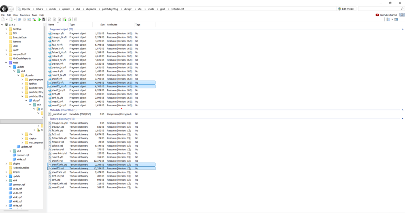The image size is (405, 213).
Task: Select the x64e.rpf item in tree
Action: [x=15, y=206]
